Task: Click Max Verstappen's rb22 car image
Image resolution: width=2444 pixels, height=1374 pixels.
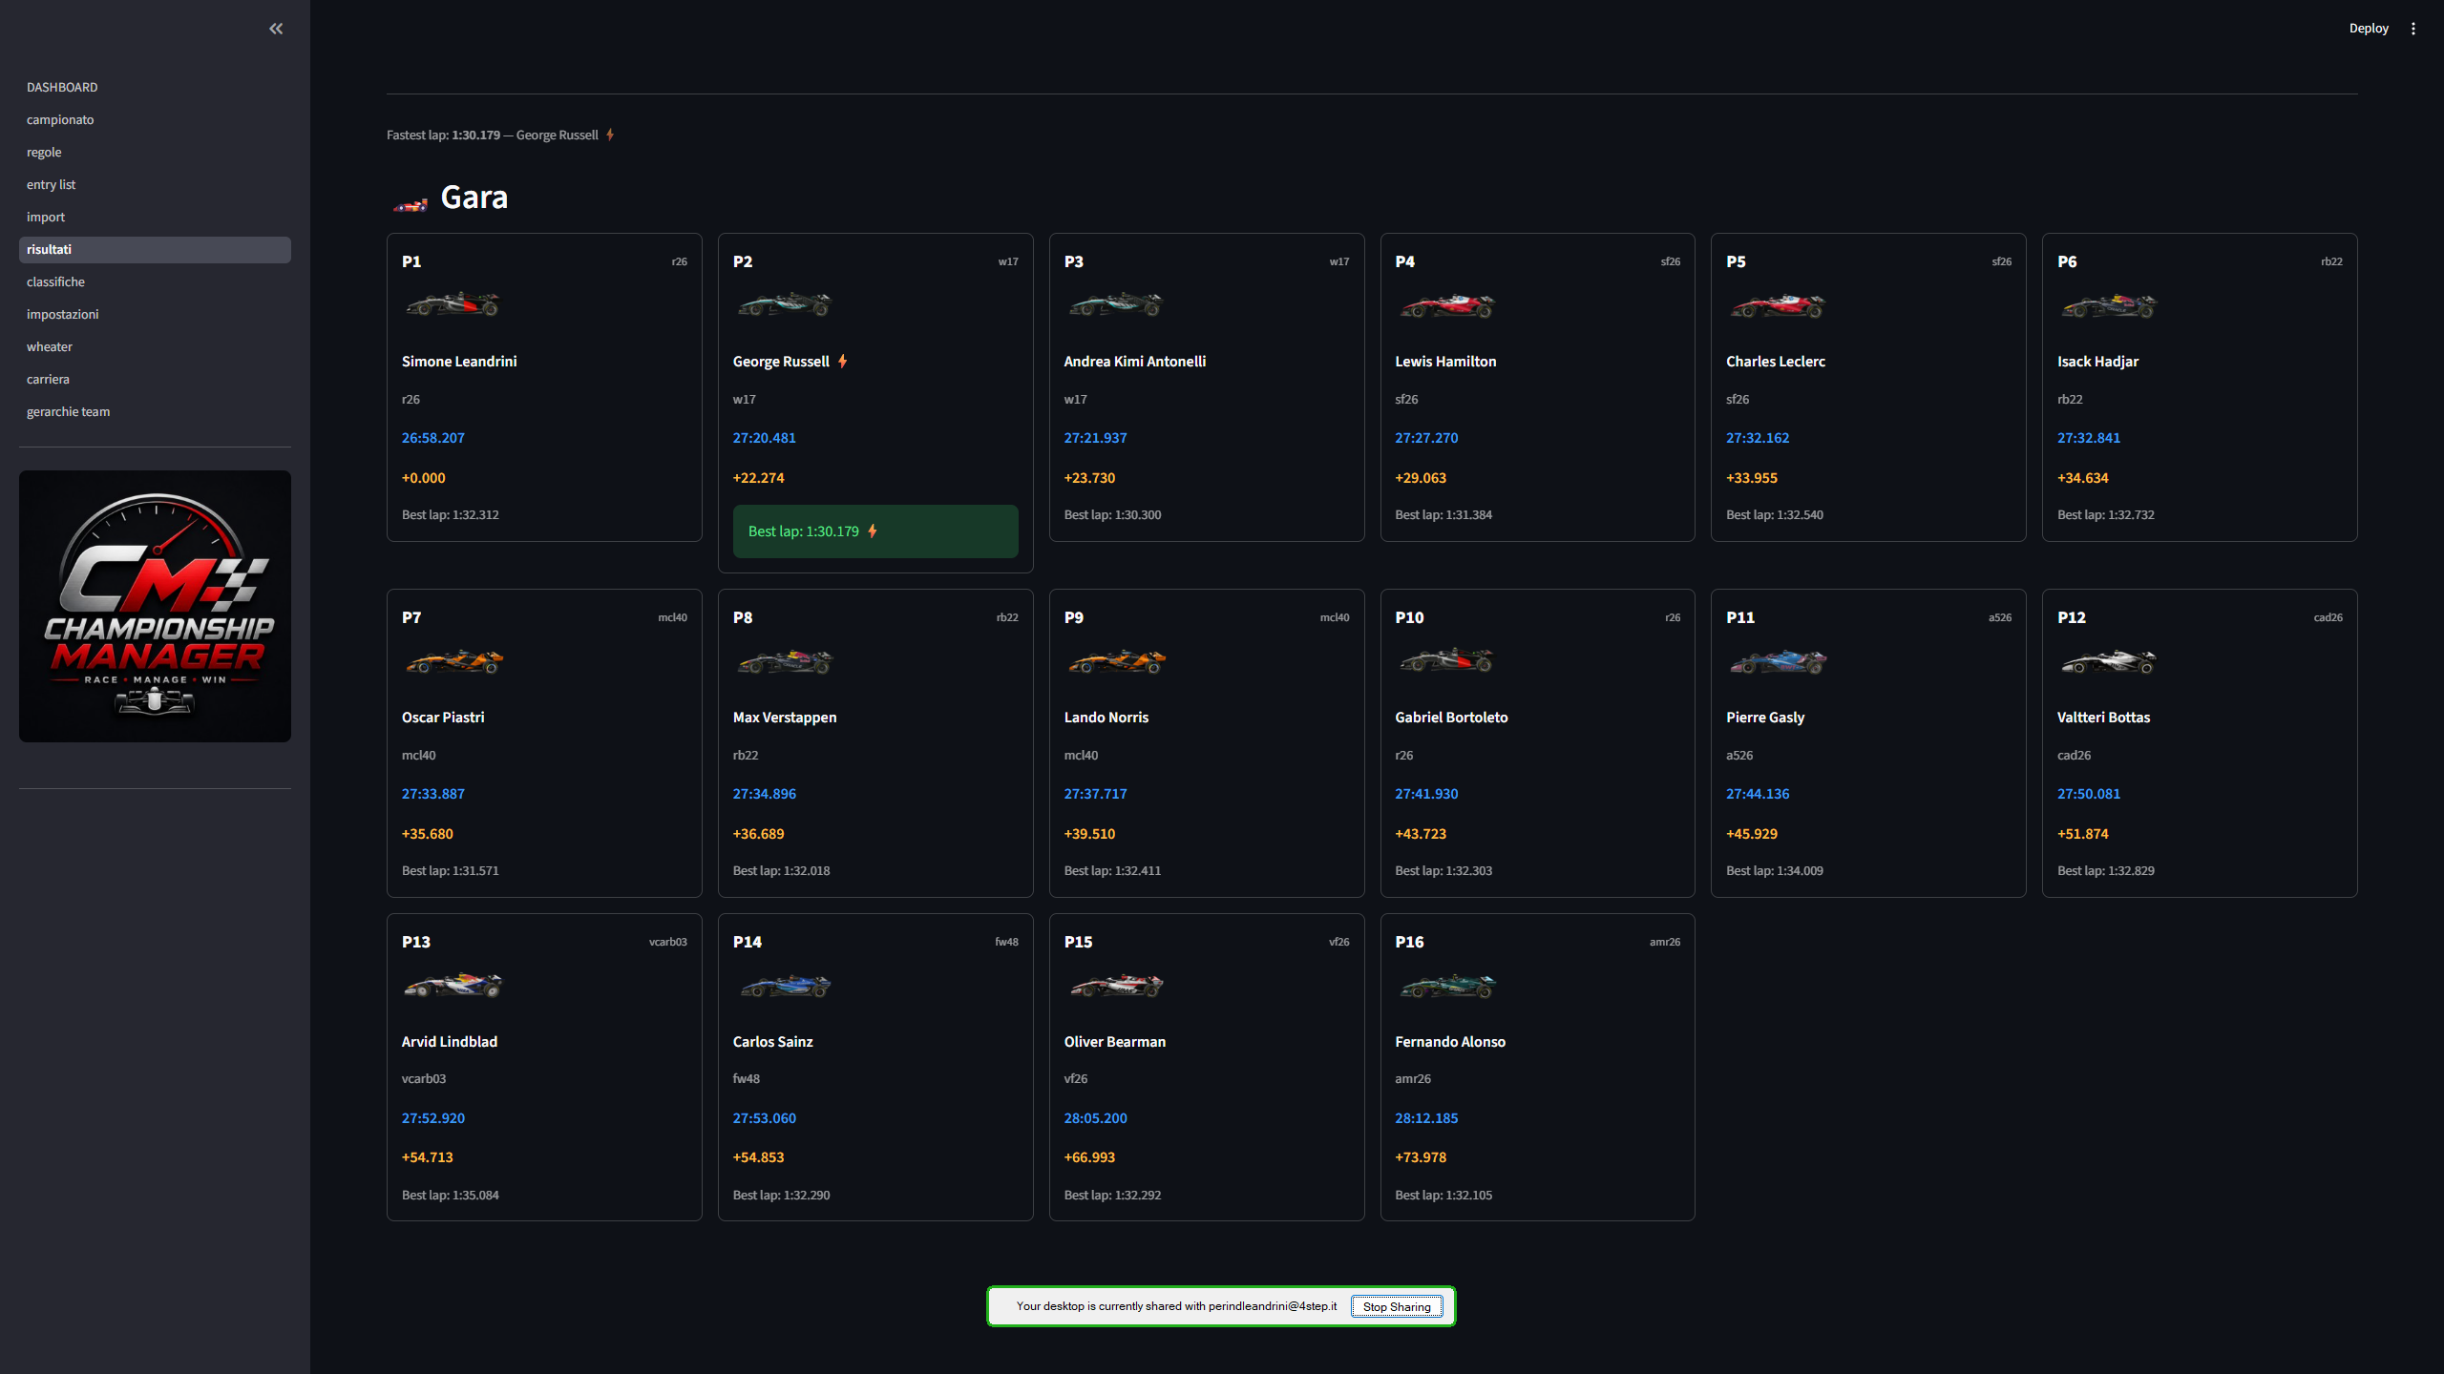Action: tap(784, 660)
